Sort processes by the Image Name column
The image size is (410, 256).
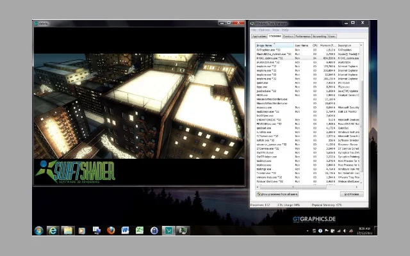point(275,45)
